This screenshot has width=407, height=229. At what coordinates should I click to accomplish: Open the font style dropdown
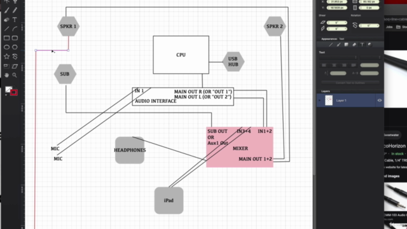370,57
